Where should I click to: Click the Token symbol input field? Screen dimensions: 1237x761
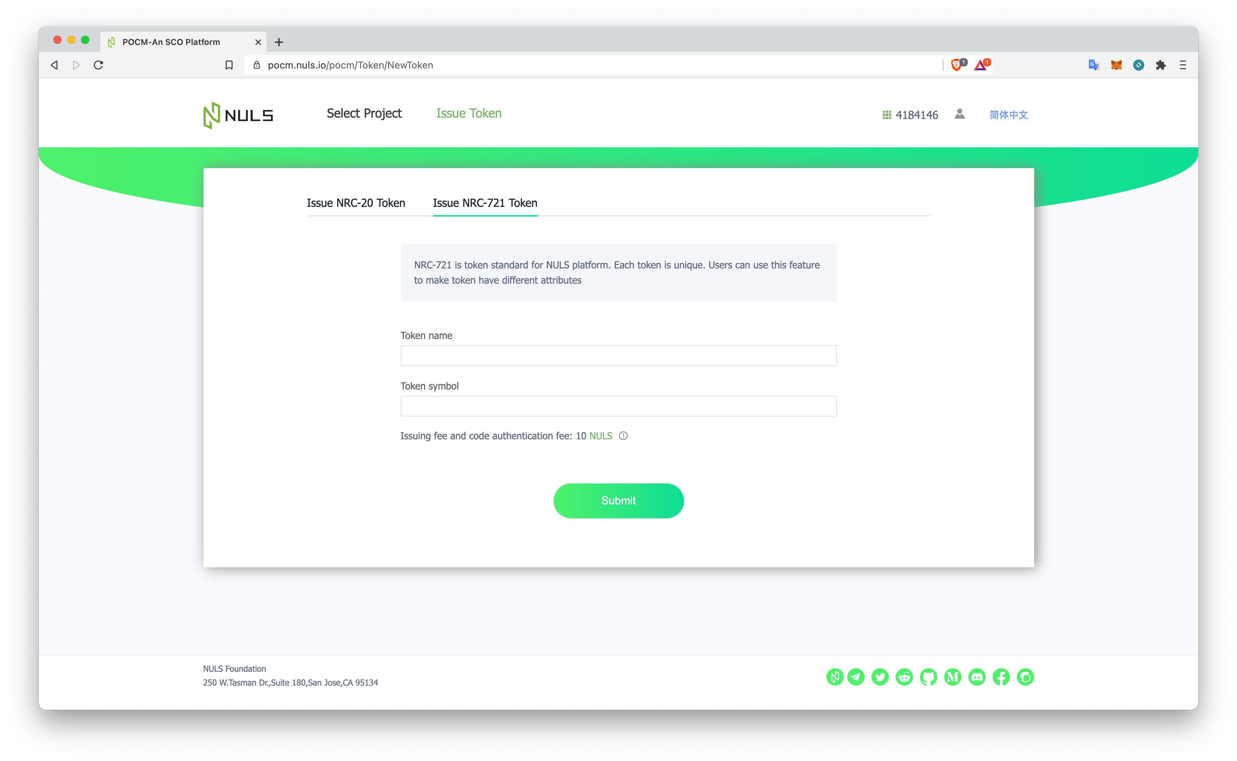click(618, 406)
